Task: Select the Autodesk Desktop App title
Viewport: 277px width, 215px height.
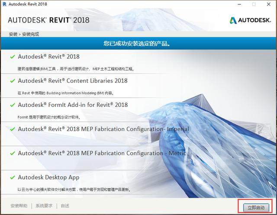Action: click(48, 177)
